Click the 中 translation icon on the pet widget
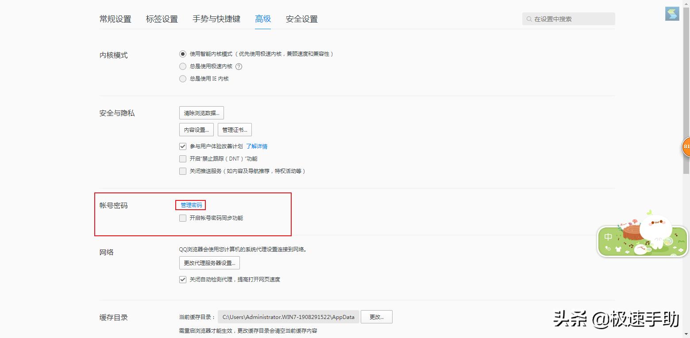 click(x=608, y=236)
